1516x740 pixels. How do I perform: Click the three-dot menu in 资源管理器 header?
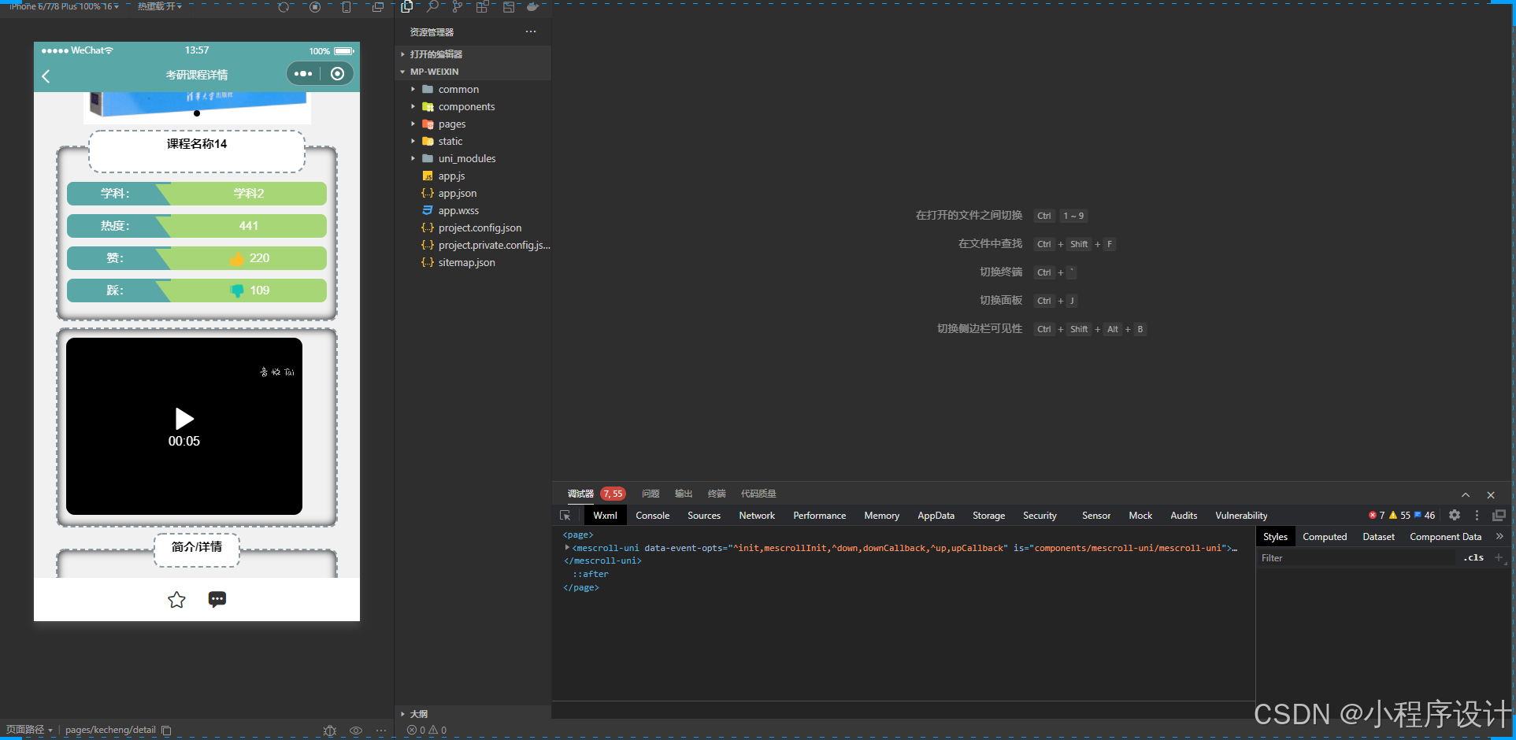tap(531, 32)
